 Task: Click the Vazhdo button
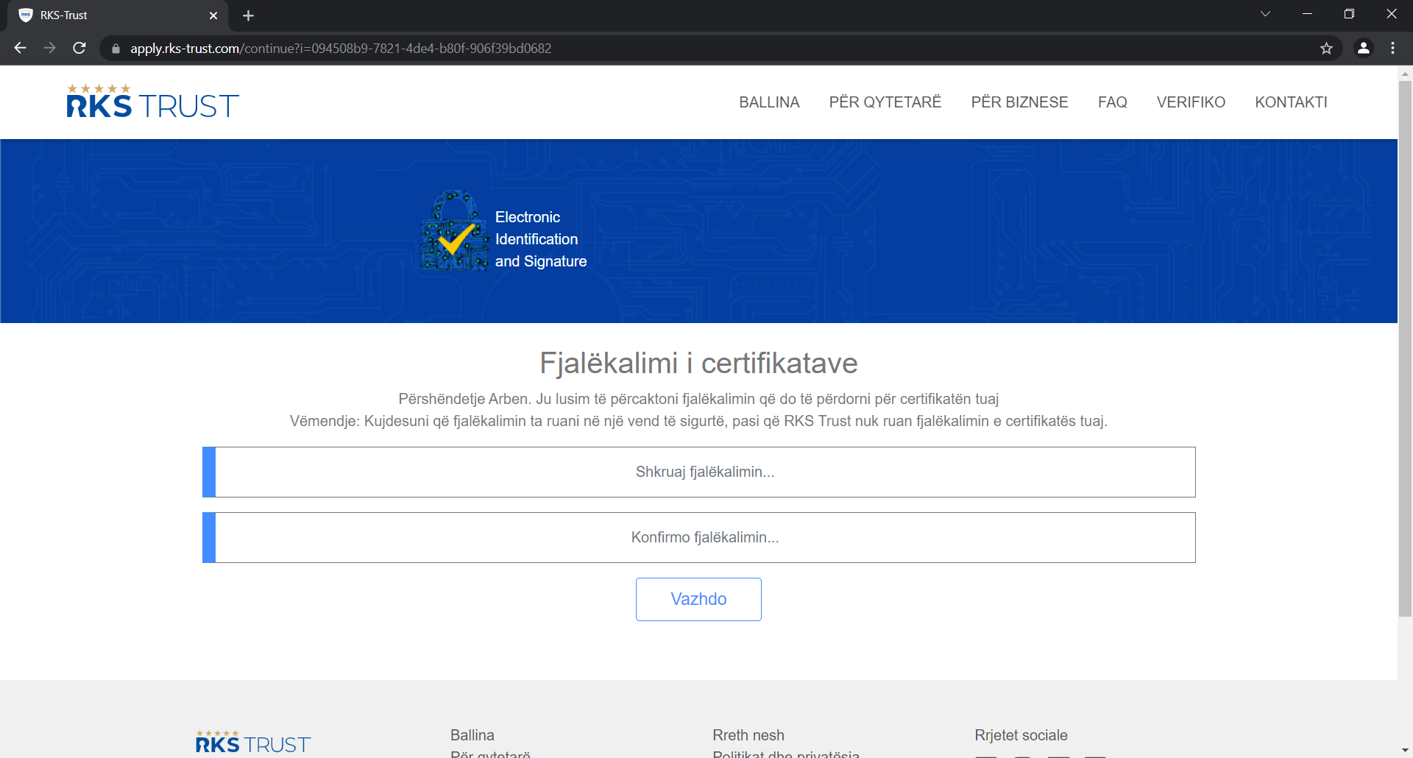click(x=698, y=599)
